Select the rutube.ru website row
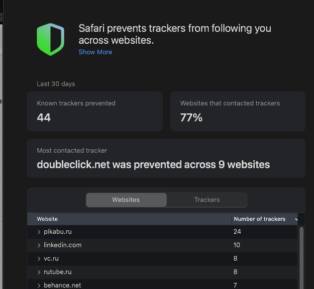This screenshot has width=314, height=289. click(162, 272)
